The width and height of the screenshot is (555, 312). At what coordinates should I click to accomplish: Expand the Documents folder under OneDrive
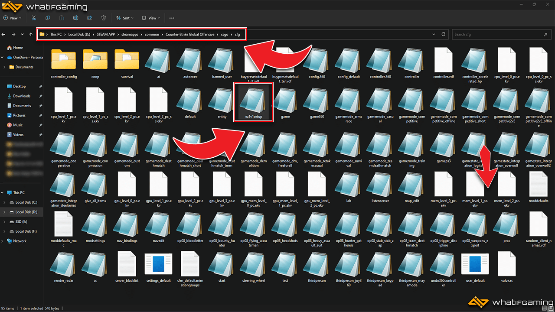4,67
